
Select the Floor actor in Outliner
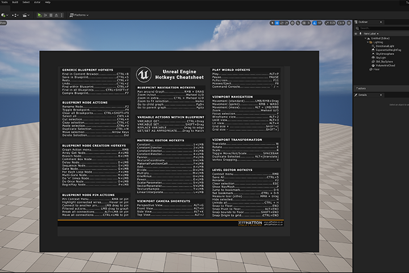point(377,69)
